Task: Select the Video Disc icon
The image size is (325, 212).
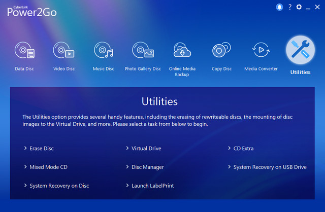Action: [x=63, y=50]
